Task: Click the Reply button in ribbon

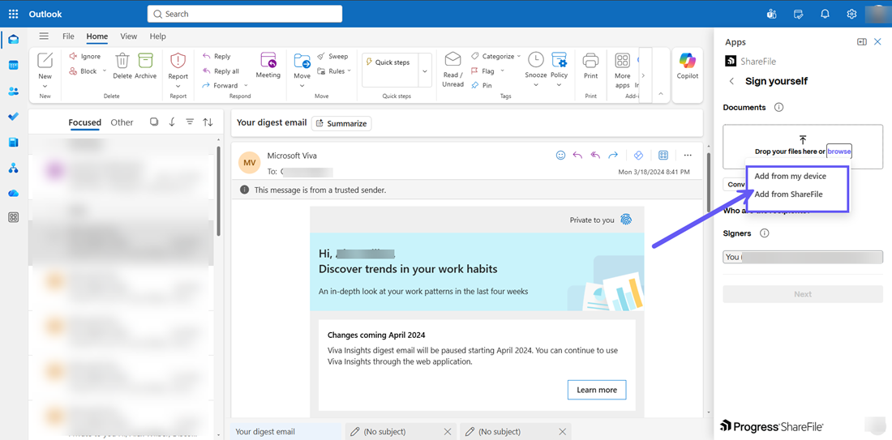Action: coord(217,56)
